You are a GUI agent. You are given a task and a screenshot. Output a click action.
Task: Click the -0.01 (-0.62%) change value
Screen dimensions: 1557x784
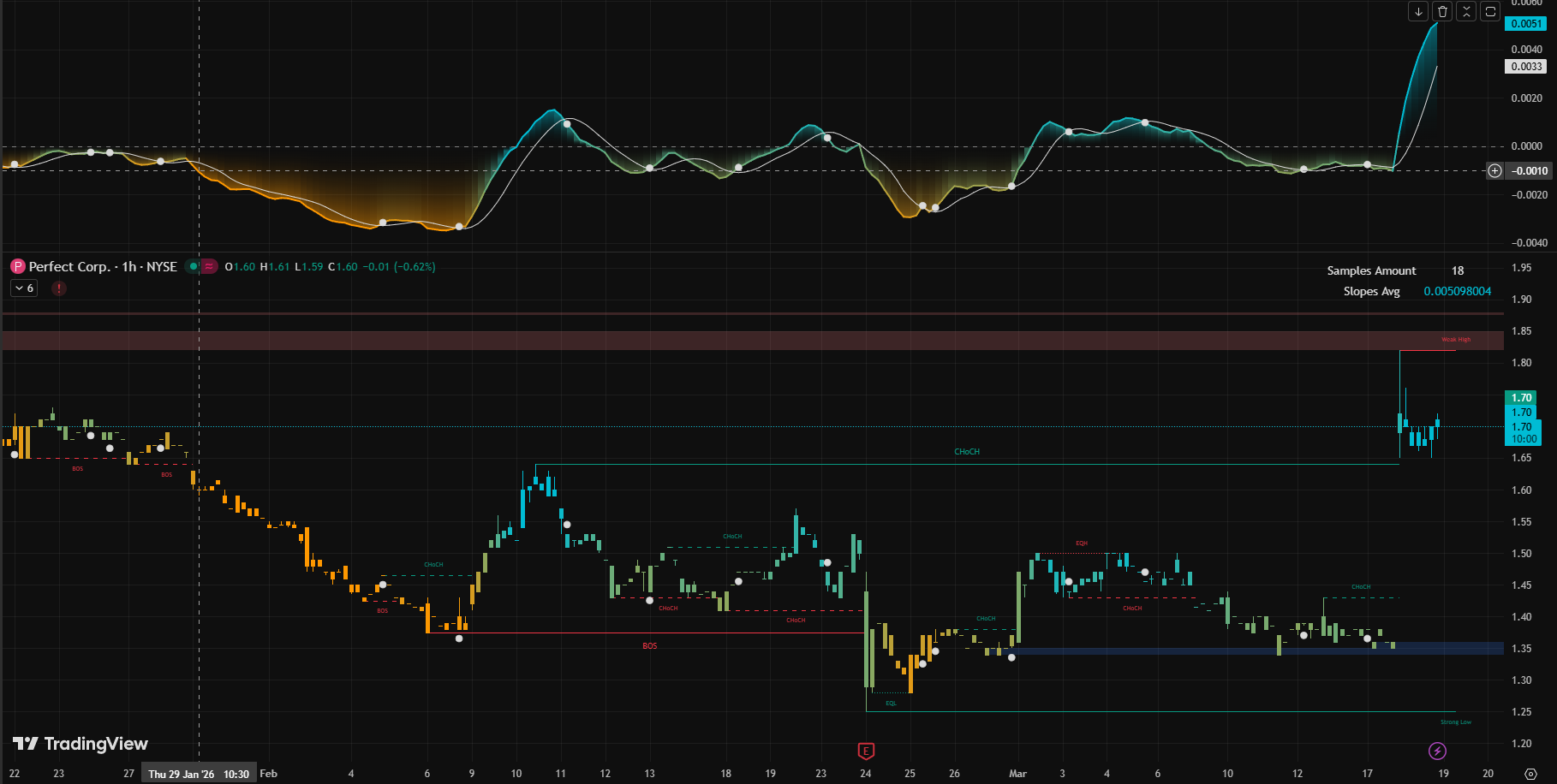pos(399,267)
